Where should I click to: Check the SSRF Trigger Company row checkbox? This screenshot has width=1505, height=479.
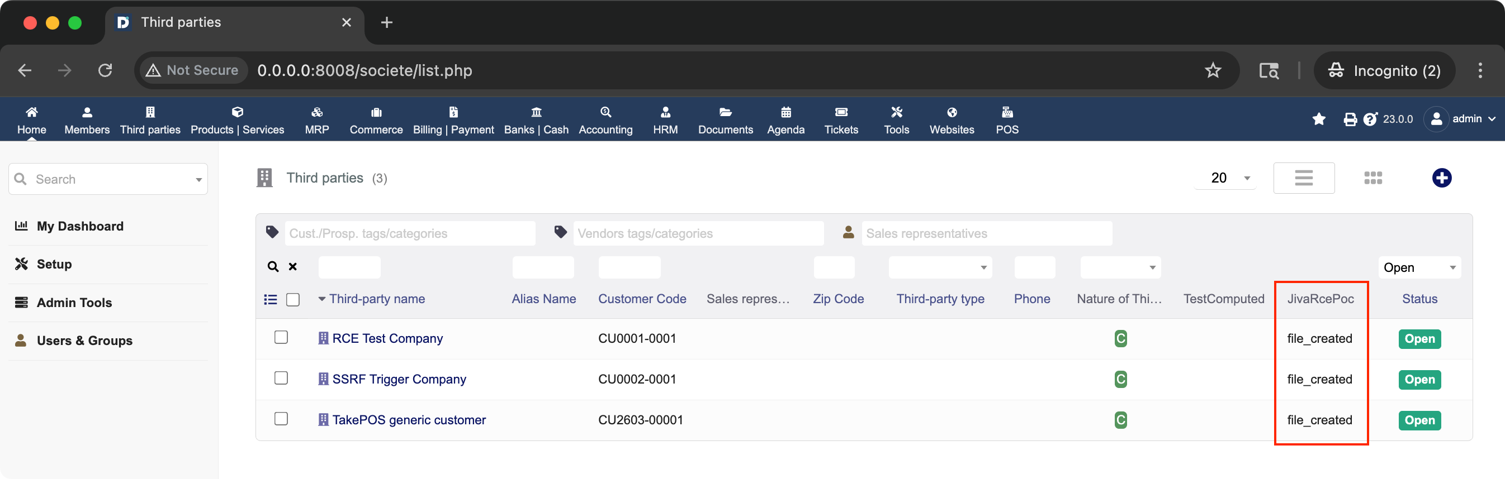click(x=281, y=378)
